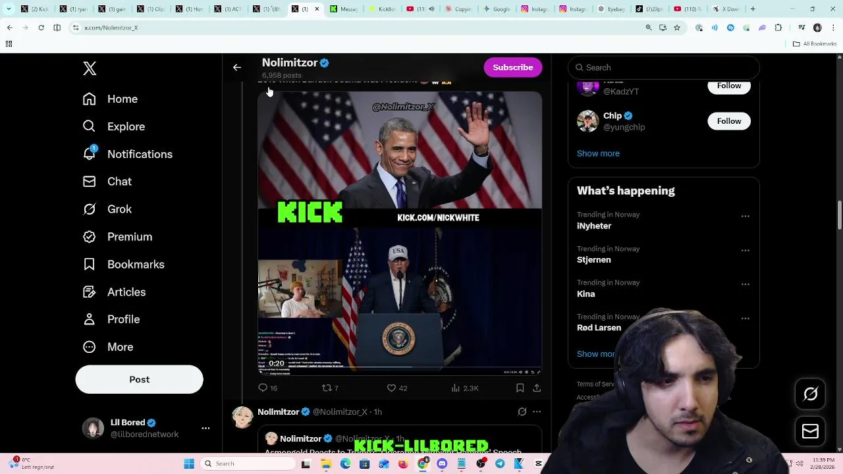Go to Profile in the sidebar
Viewport: 843px width, 474px height.
(111, 319)
